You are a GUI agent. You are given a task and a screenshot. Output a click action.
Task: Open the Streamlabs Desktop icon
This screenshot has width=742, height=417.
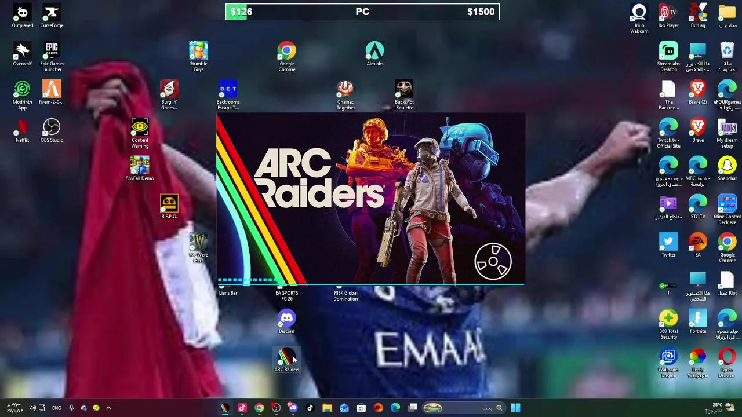pos(668,57)
